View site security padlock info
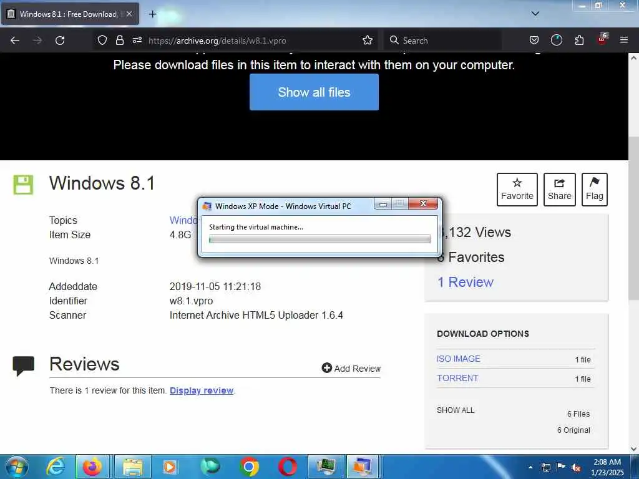This screenshot has height=479, width=639. click(119, 40)
